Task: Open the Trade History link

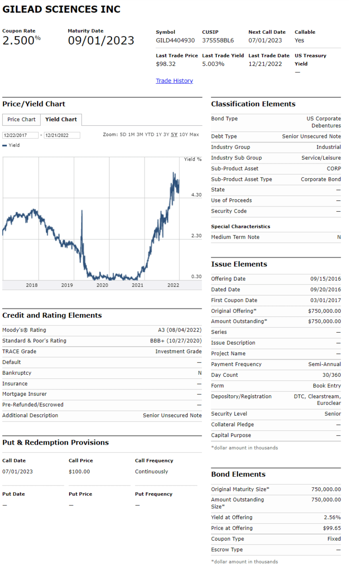Action: pyautogui.click(x=174, y=81)
